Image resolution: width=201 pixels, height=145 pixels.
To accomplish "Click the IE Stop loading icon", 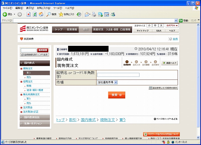I will click(x=29, y=14).
